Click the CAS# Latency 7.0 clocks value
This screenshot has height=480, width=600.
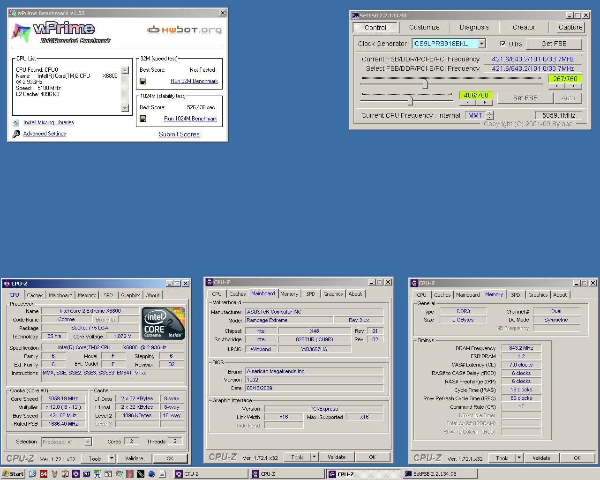521,365
